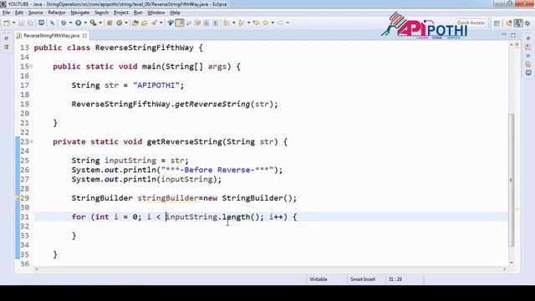Click the Save All toolbar icon
Screen dimensions: 535x301
pyautogui.click(x=30, y=23)
